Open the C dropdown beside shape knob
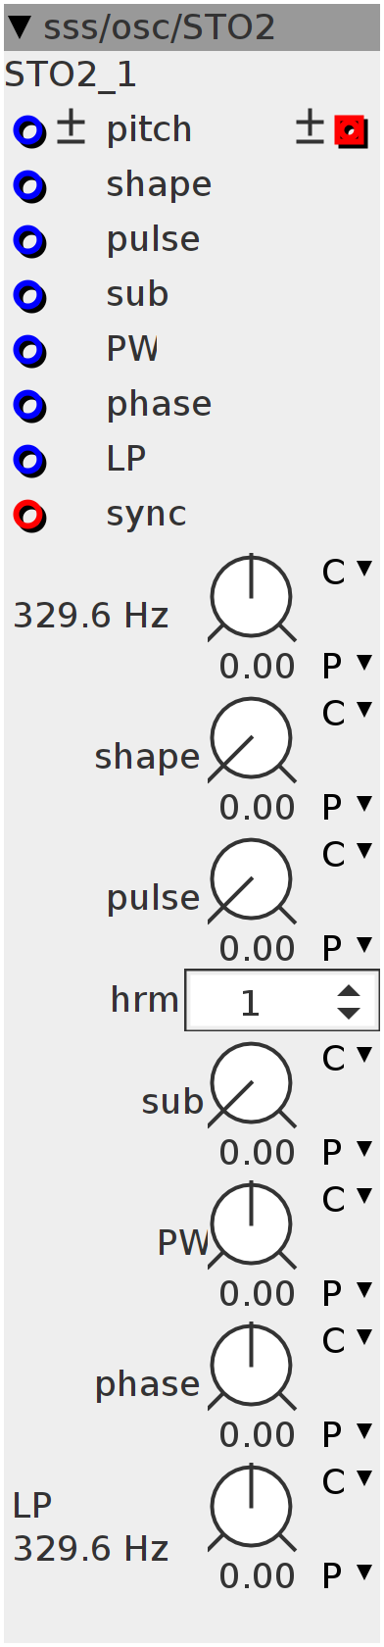Image resolution: width=384 pixels, height=1647 pixels. [347, 713]
